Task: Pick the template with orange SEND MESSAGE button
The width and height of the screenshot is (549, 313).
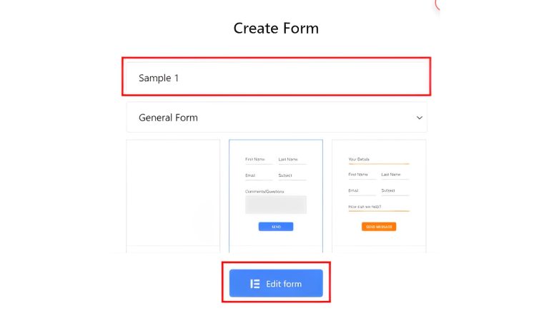Action: (379, 194)
